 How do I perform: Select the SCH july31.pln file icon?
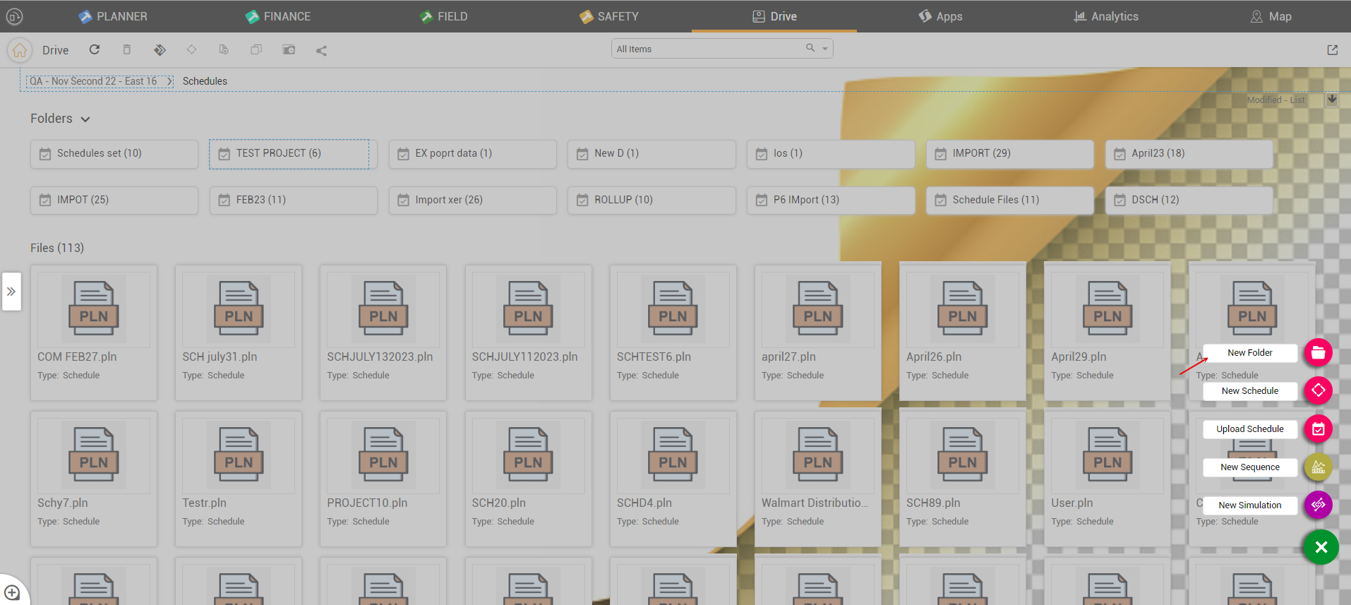239,309
